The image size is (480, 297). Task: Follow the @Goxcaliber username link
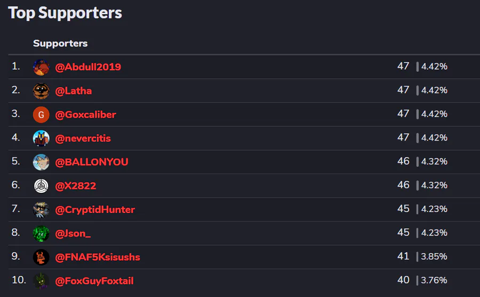point(85,114)
